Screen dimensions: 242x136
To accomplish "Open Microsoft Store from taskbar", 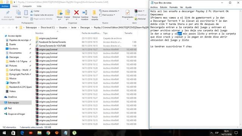I will click(x=13, y=133).
